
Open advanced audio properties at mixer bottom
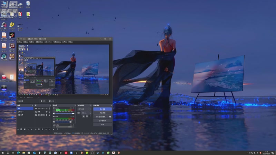click(x=53, y=130)
